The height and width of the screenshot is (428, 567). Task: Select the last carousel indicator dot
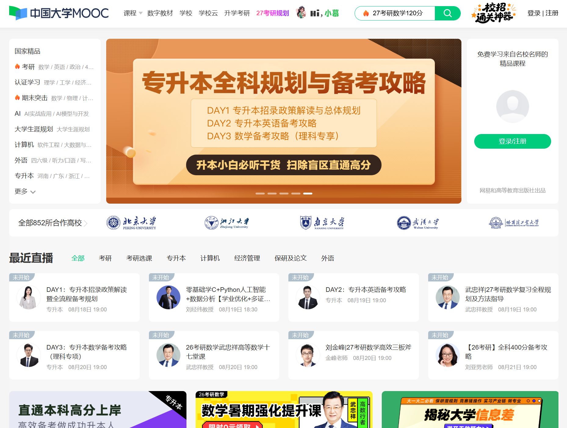tap(308, 193)
